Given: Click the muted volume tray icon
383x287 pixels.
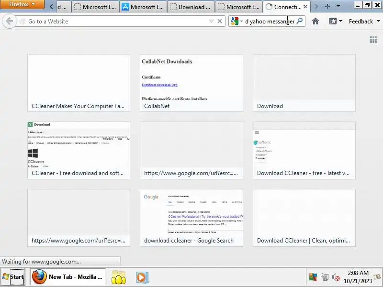Looking at the screenshot, I should coord(336,277).
